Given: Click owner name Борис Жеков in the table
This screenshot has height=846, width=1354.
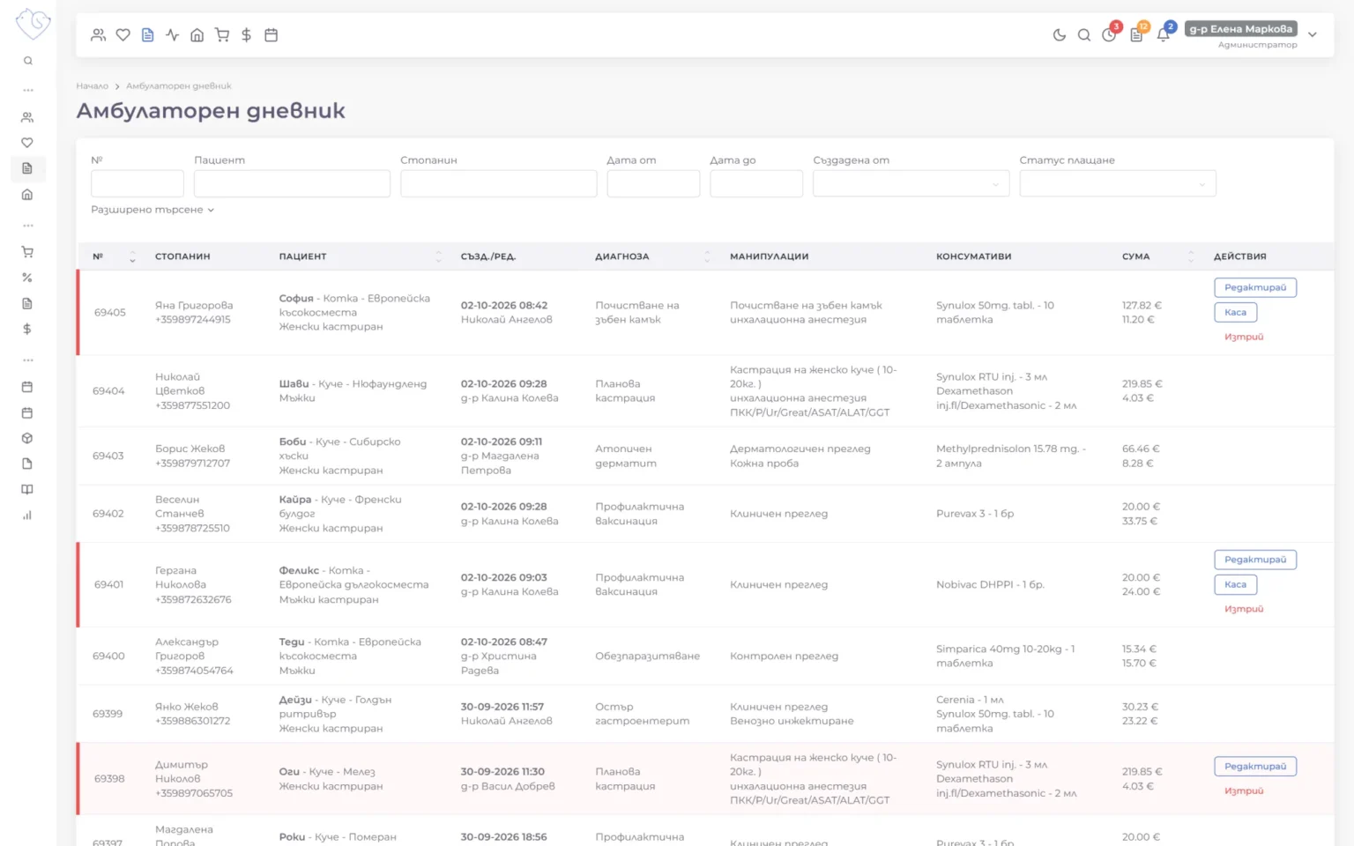Looking at the screenshot, I should pyautogui.click(x=190, y=449).
